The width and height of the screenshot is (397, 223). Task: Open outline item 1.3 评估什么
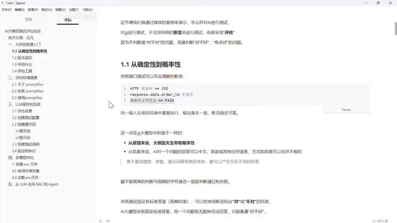(22, 64)
